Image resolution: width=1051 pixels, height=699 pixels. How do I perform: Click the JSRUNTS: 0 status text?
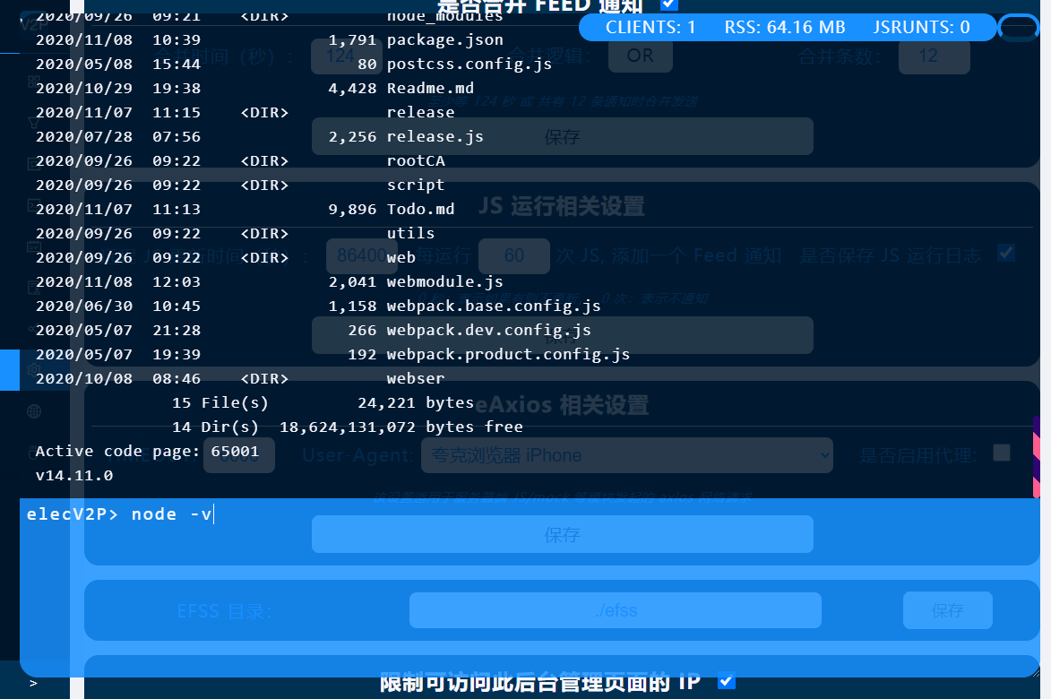[922, 28]
